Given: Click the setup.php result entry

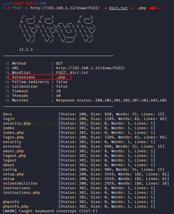Looking at the screenshot, I should (13, 174).
